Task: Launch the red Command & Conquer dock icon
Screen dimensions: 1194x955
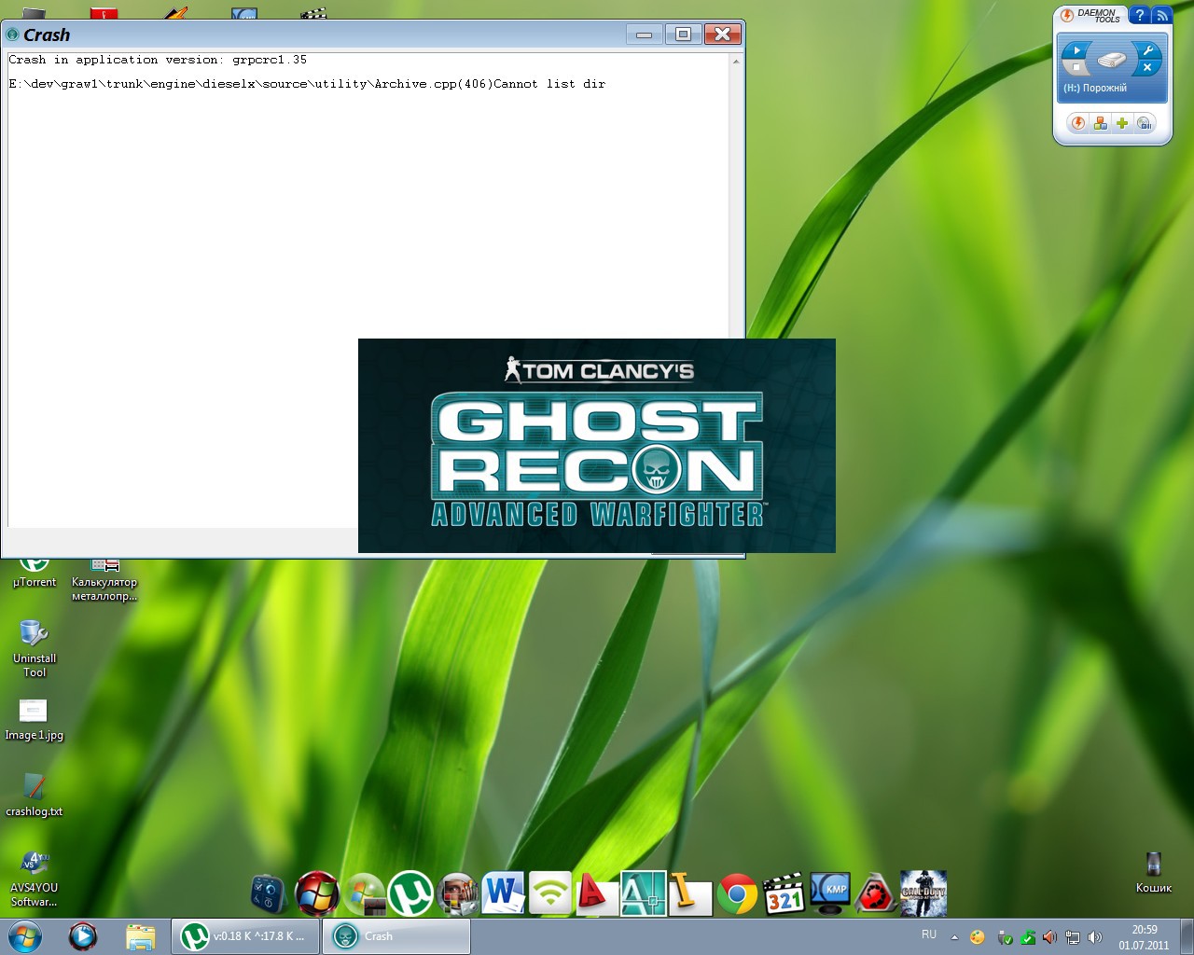Action: [x=877, y=893]
